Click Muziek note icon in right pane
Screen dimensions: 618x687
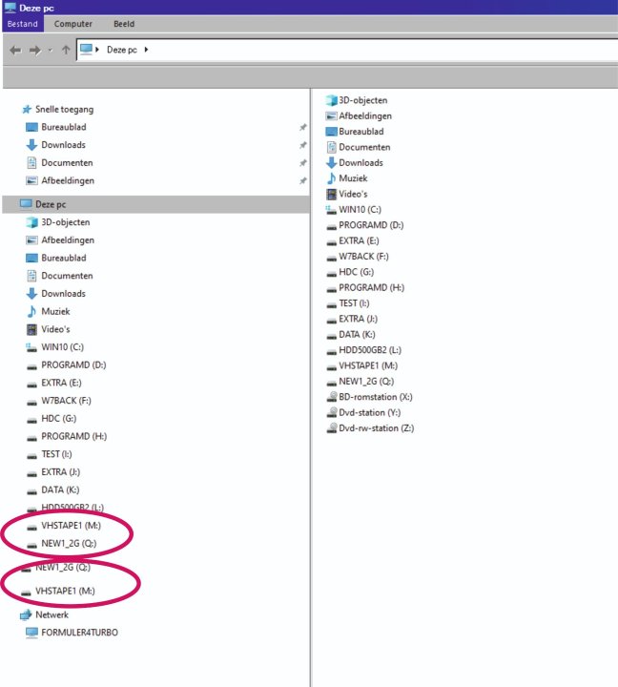[x=332, y=178]
